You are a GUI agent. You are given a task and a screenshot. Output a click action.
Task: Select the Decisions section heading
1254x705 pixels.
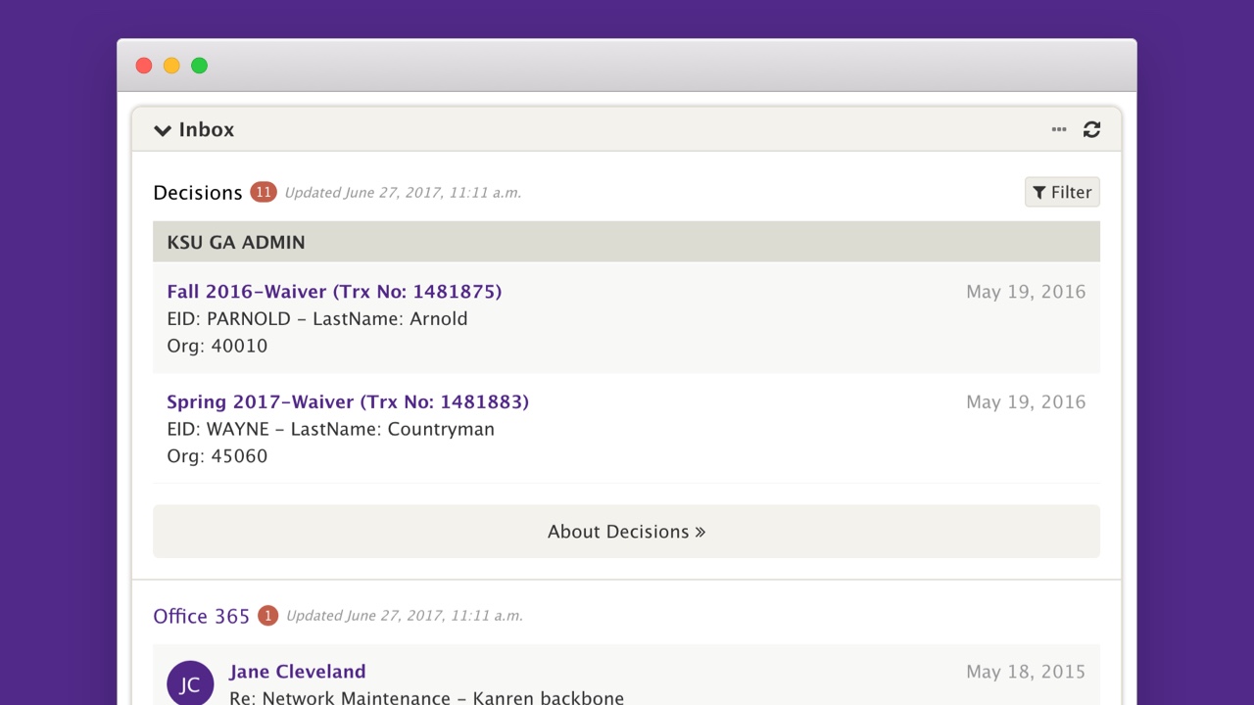(197, 192)
